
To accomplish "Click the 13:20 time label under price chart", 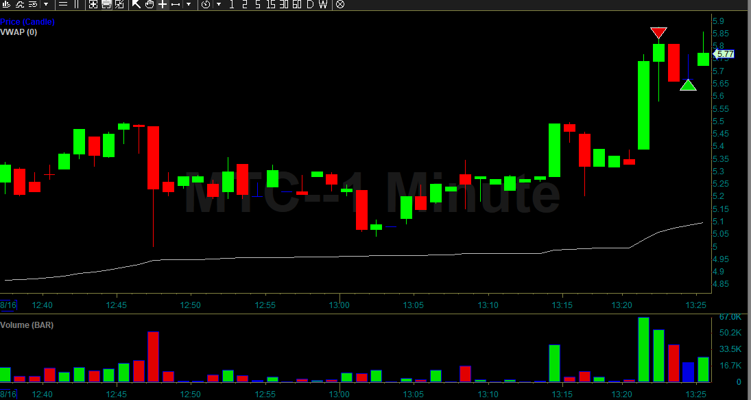I will pos(622,305).
